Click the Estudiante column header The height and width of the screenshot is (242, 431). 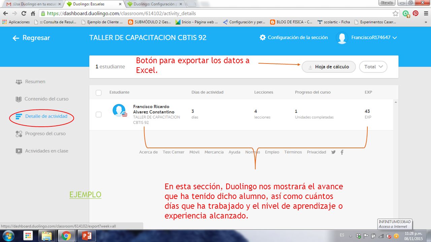pyautogui.click(x=119, y=92)
